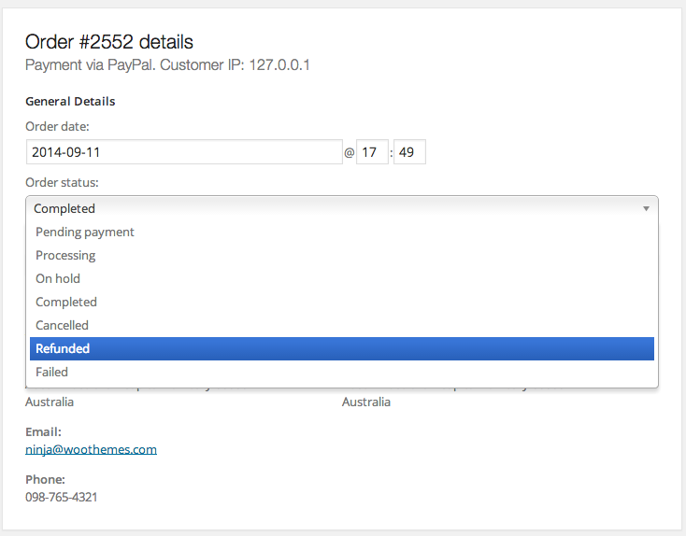
Task: Select the Cancelled status option
Action: click(x=62, y=325)
